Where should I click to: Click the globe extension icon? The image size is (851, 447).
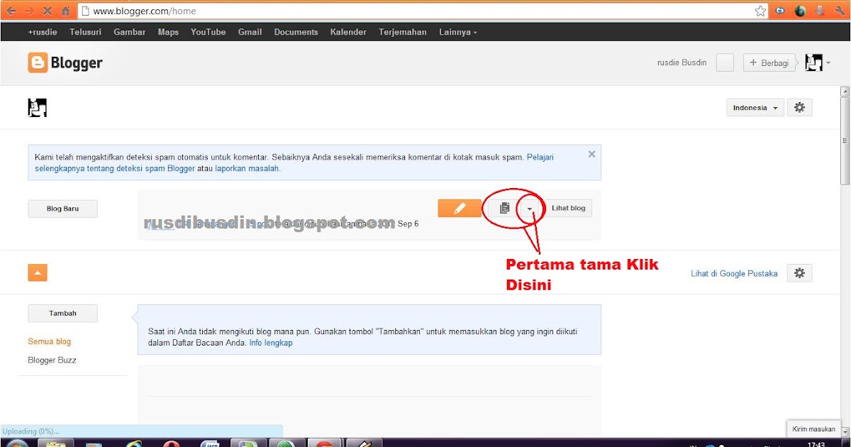[x=801, y=11]
